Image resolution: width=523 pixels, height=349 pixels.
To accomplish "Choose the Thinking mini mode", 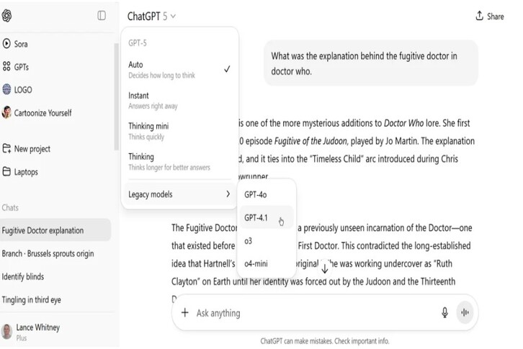I will 179,131.
